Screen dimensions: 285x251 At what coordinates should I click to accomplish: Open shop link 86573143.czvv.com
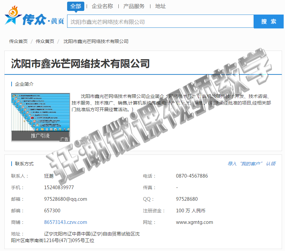click(65, 222)
